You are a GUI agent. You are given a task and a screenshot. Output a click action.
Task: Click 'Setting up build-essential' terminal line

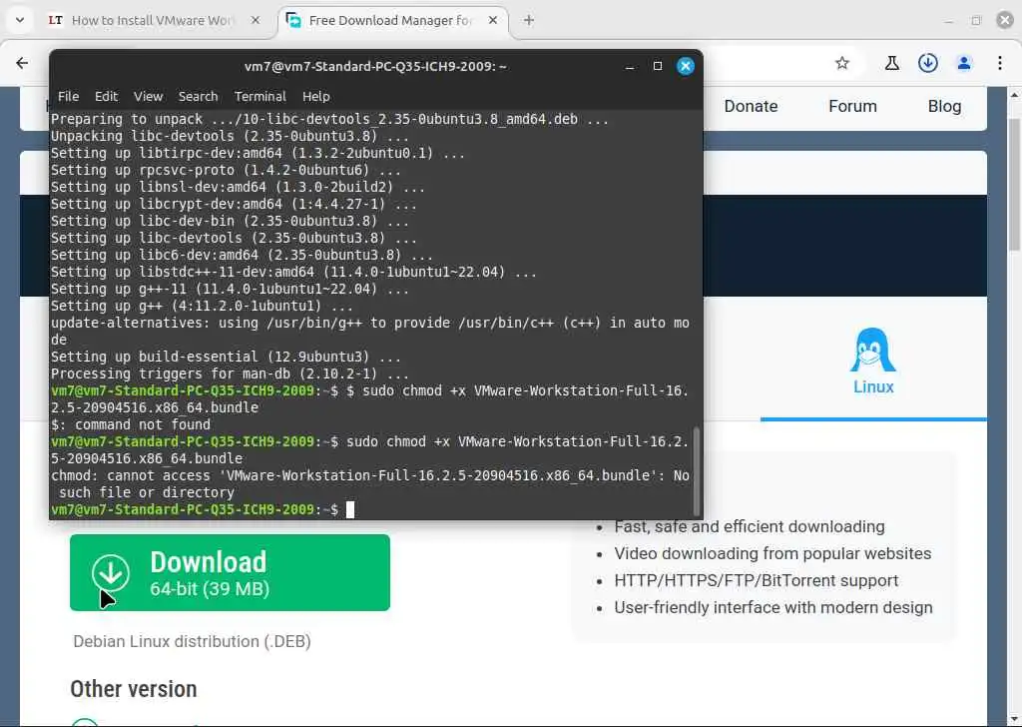(226, 357)
